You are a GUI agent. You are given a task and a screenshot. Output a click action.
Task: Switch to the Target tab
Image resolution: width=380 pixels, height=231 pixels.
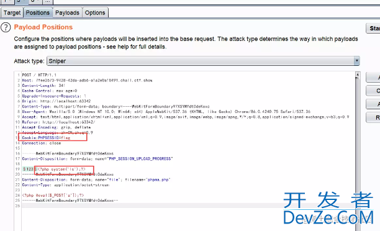(x=12, y=12)
